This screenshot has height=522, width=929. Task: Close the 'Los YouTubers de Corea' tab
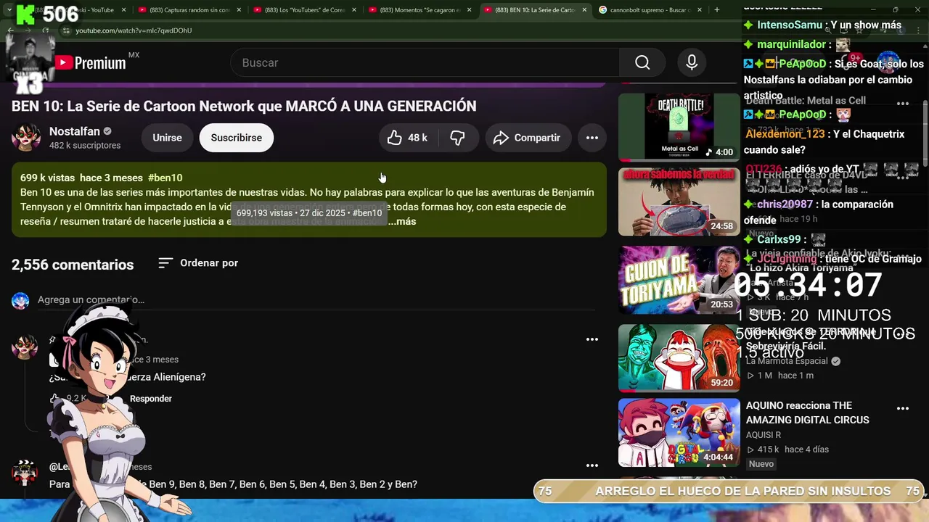pos(353,10)
